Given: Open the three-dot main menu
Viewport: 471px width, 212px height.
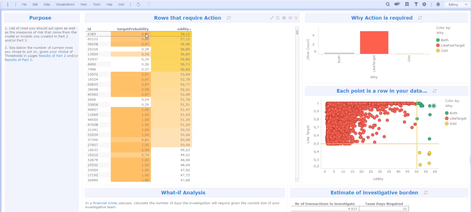Looking at the screenshot, I should [x=8, y=4].
